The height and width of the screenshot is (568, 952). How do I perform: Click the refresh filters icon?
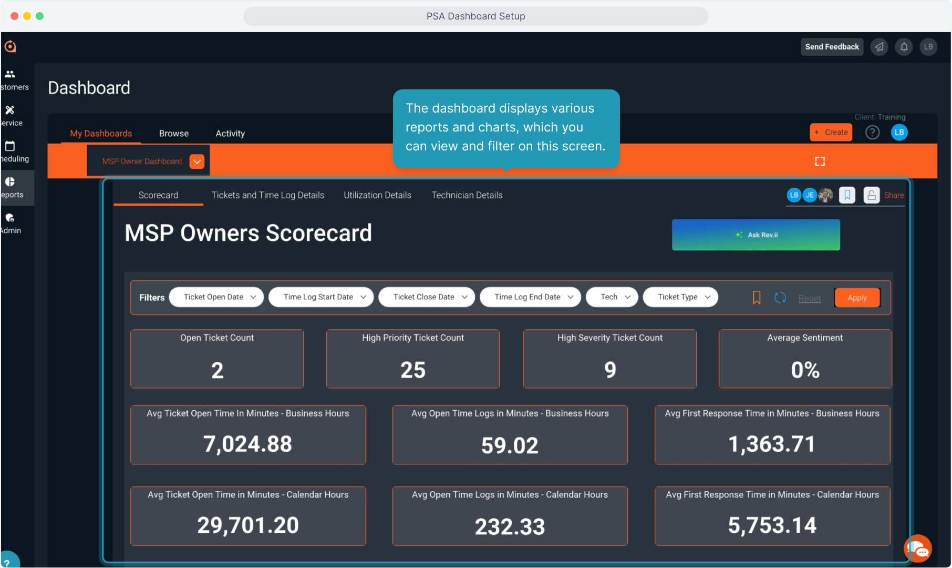[x=780, y=298]
